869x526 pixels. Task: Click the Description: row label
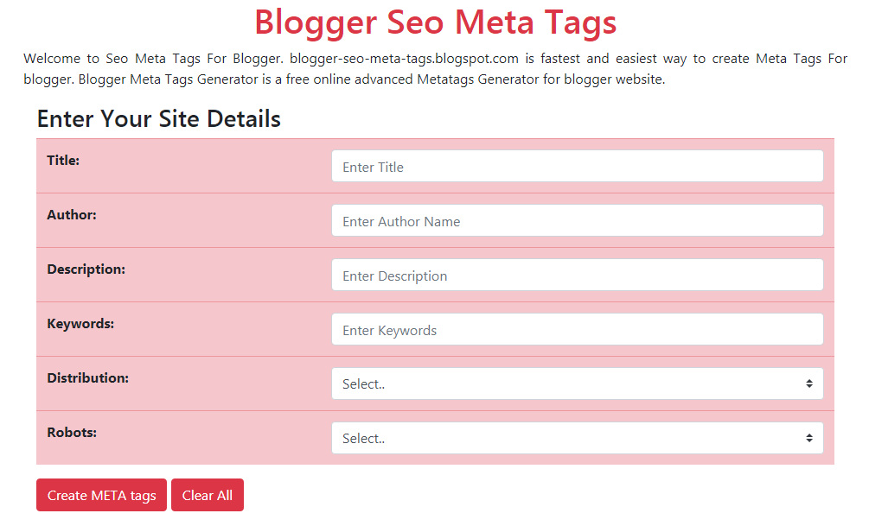pos(86,269)
